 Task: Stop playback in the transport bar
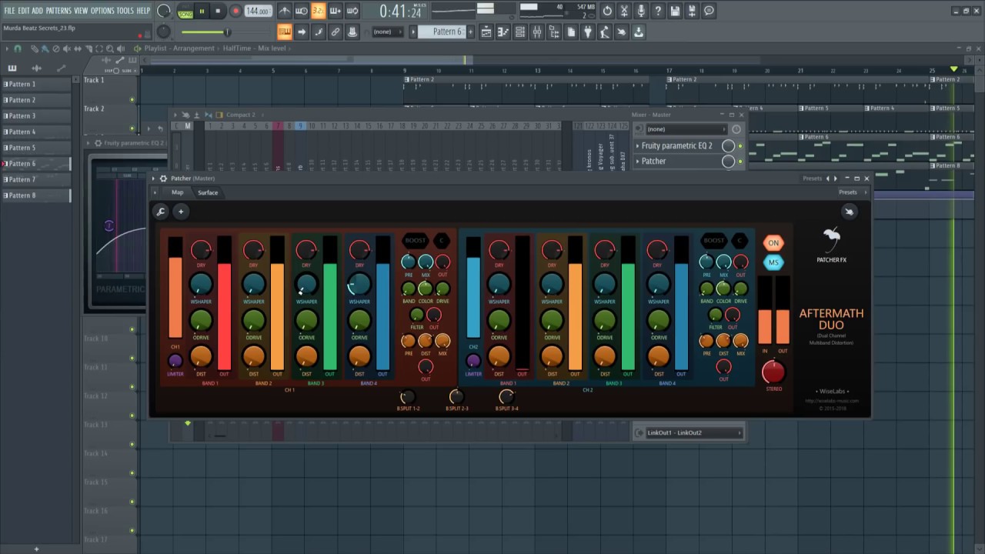click(218, 12)
